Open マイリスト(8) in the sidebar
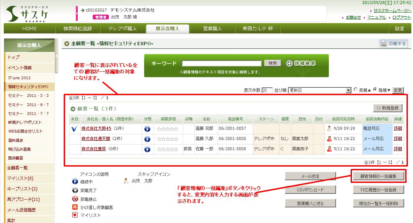 pyautogui.click(x=20, y=178)
